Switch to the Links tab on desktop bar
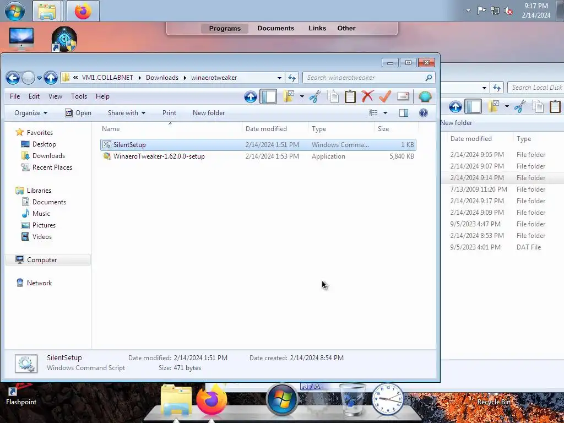The width and height of the screenshot is (564, 423). [317, 29]
